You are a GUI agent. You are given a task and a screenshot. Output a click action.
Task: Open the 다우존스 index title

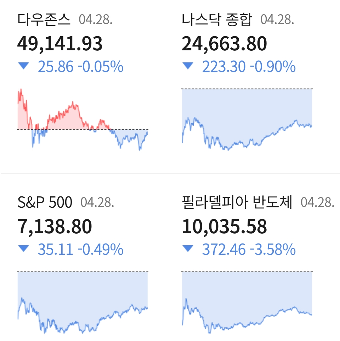(44, 20)
